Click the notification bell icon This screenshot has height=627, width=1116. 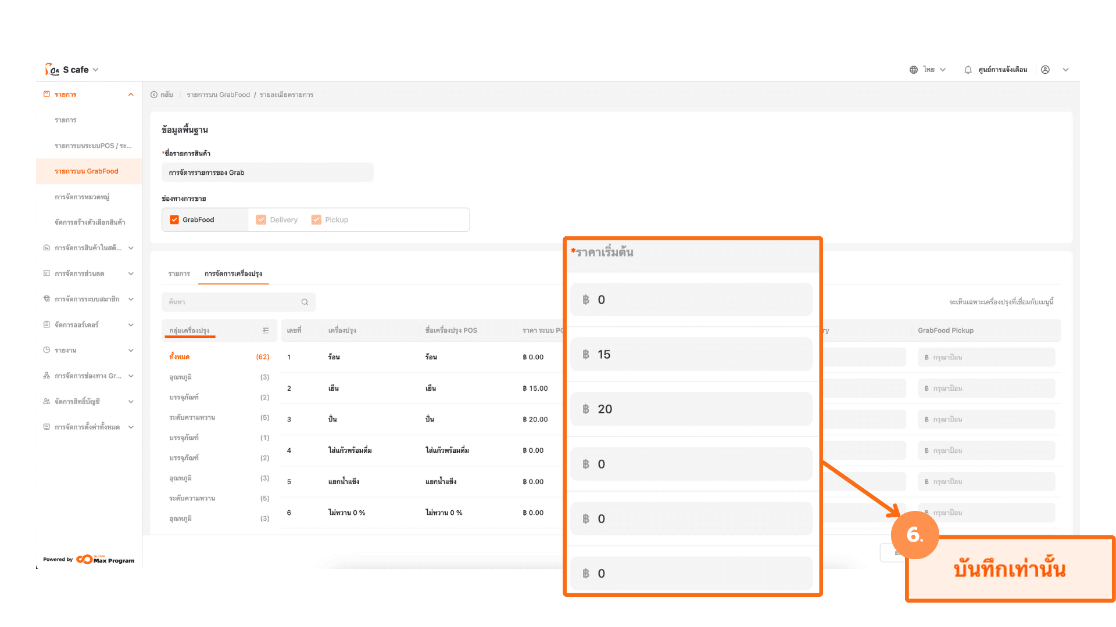968,70
